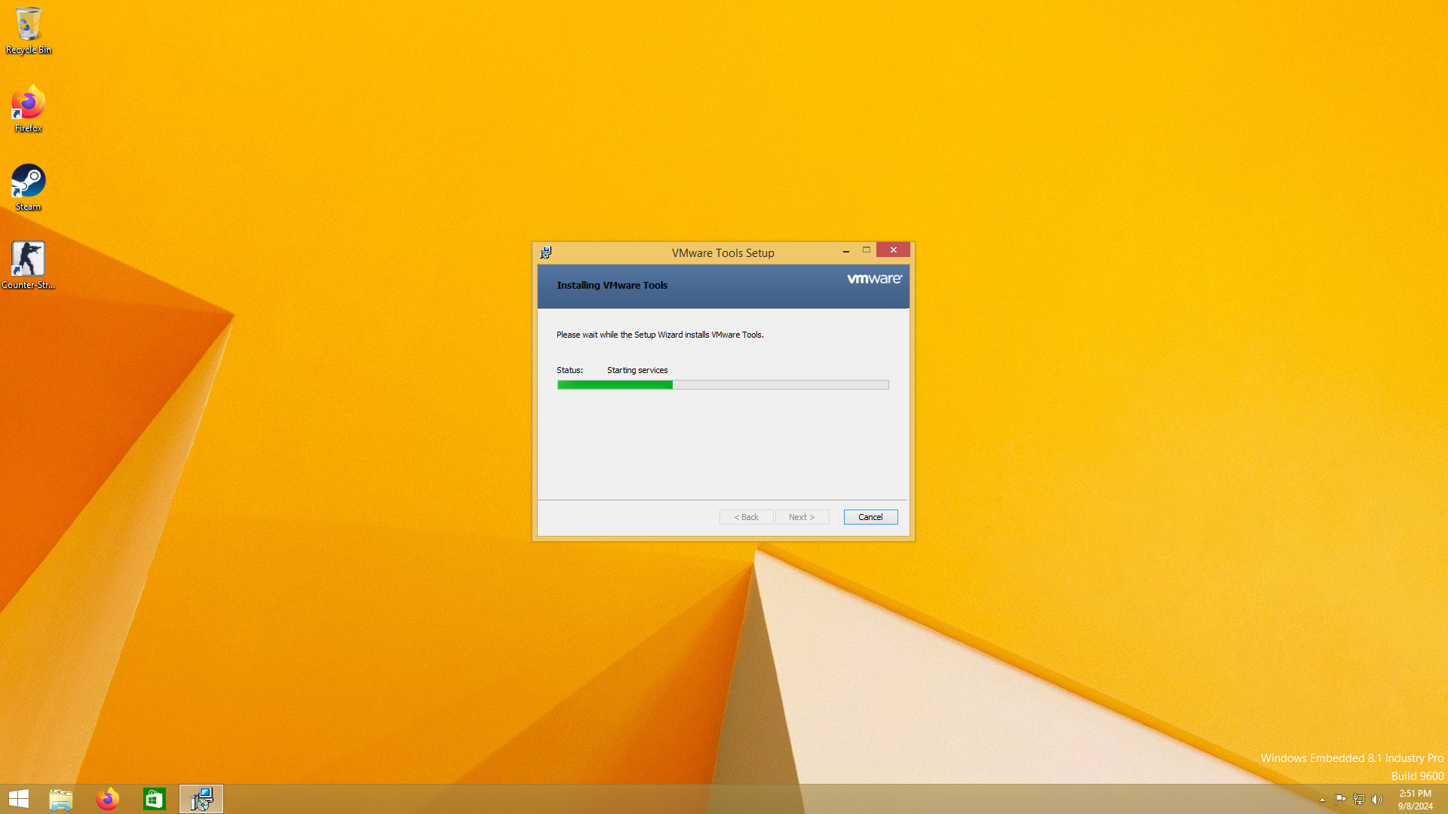Click the VMware Tools installer taskbar icon
This screenshot has width=1448, height=814.
pos(201,799)
